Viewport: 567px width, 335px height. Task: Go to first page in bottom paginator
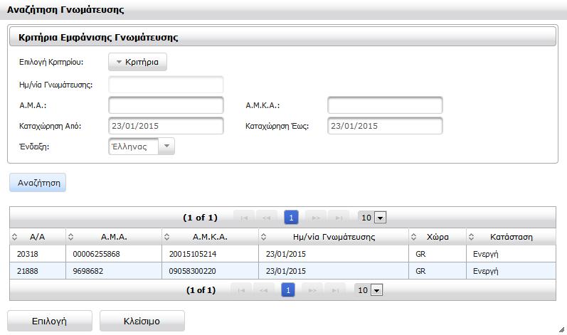(241, 290)
